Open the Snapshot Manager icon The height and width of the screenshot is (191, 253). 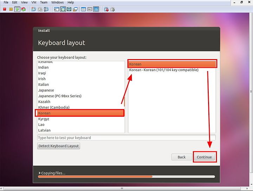46,9
